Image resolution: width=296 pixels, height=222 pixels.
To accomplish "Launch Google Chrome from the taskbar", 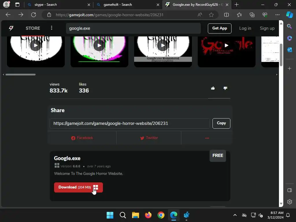I will [161, 215].
